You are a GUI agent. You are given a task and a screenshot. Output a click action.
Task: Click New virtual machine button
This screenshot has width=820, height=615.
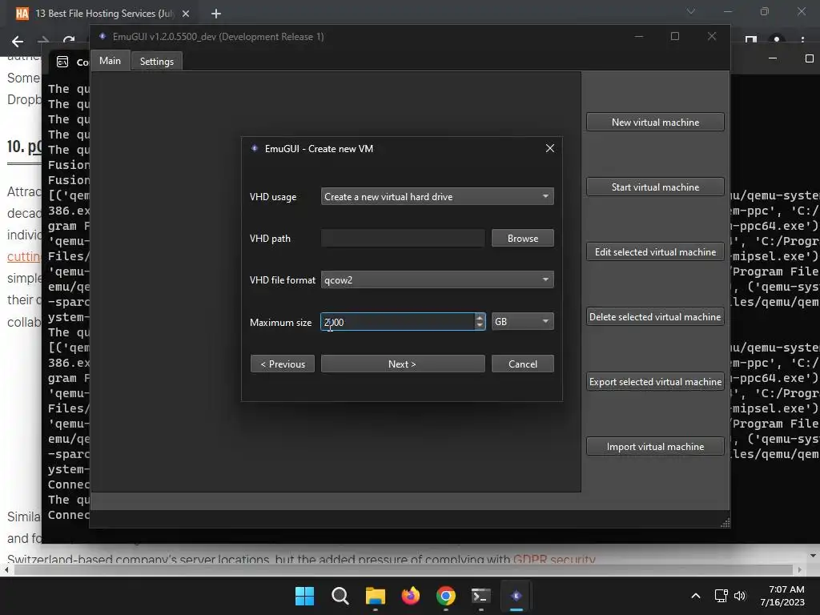[655, 122]
